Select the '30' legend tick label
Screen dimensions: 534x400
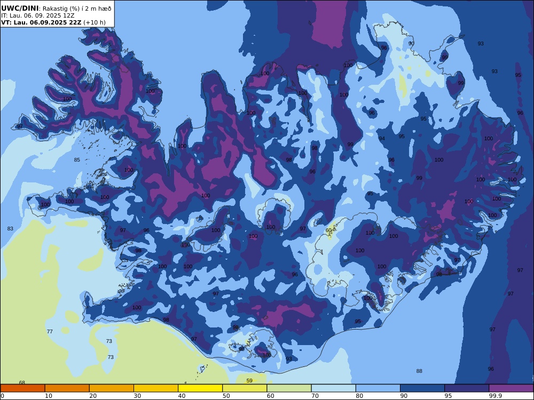click(x=137, y=396)
